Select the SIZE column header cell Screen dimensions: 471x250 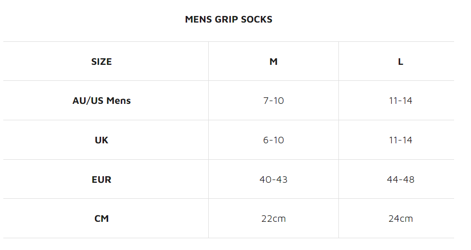102,62
